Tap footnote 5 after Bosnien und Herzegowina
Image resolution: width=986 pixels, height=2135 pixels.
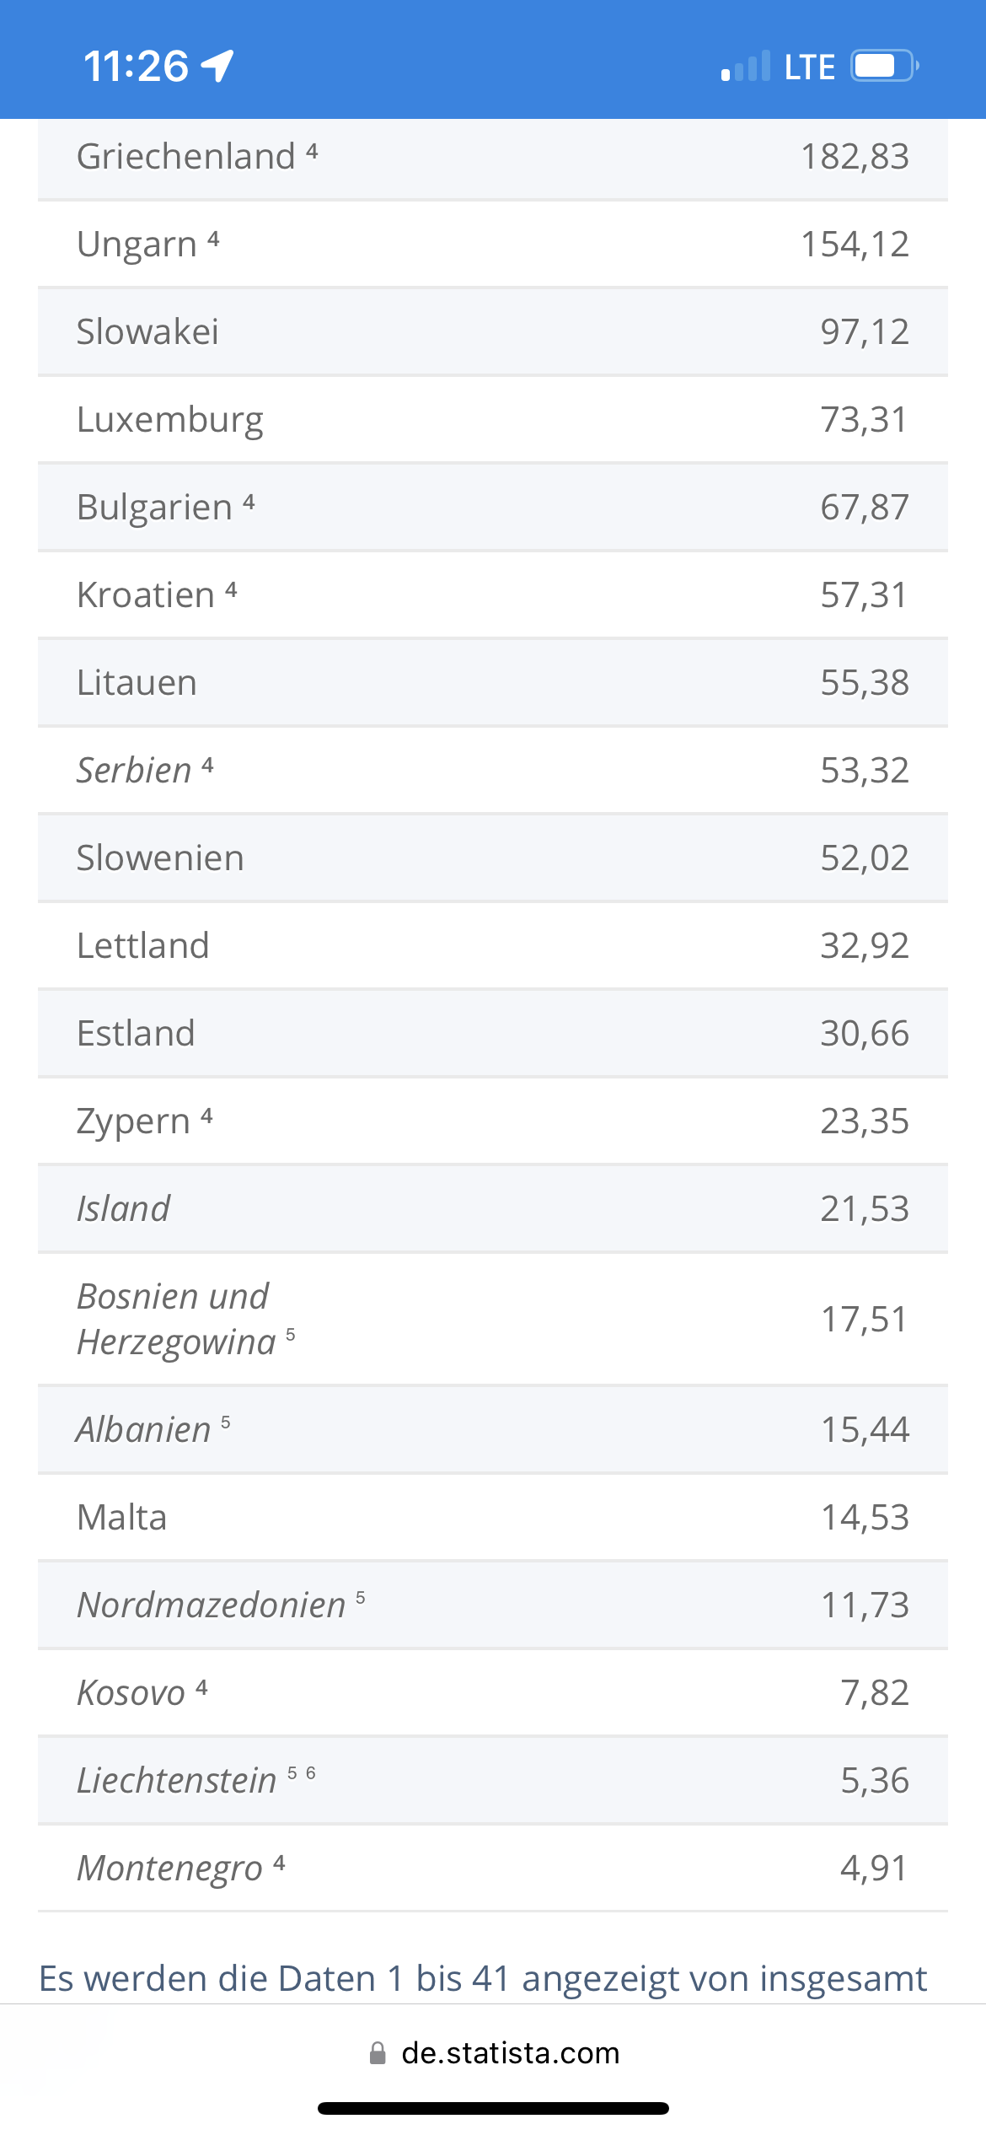click(291, 1334)
